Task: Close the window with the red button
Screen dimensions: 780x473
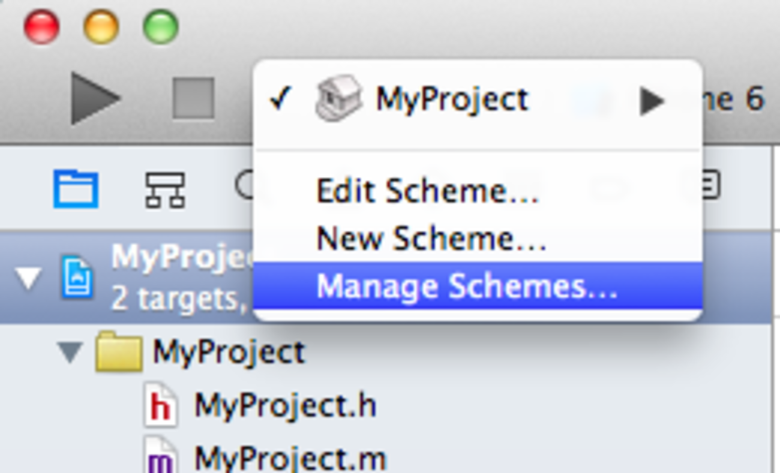Action: pos(41,27)
